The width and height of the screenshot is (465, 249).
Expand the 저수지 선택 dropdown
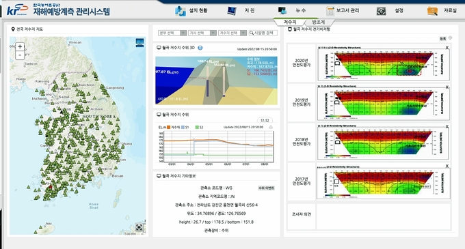232,33
